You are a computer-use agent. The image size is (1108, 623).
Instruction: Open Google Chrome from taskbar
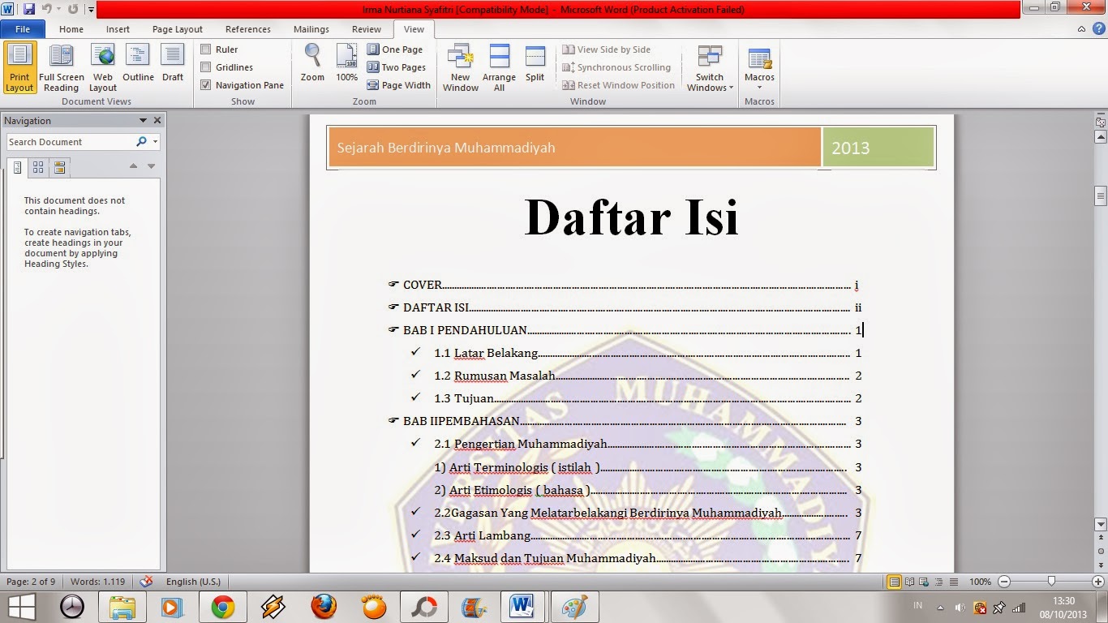[x=223, y=607]
